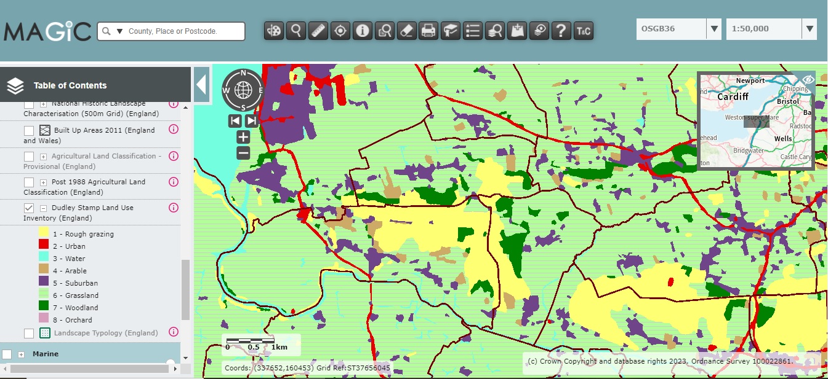Open the Print map tool

(428, 31)
